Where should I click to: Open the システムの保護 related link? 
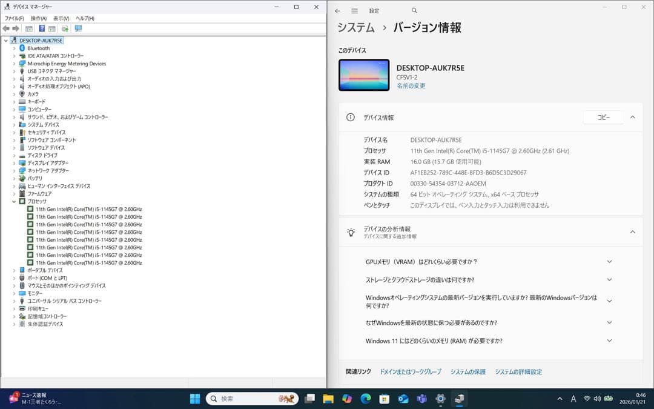(x=469, y=371)
